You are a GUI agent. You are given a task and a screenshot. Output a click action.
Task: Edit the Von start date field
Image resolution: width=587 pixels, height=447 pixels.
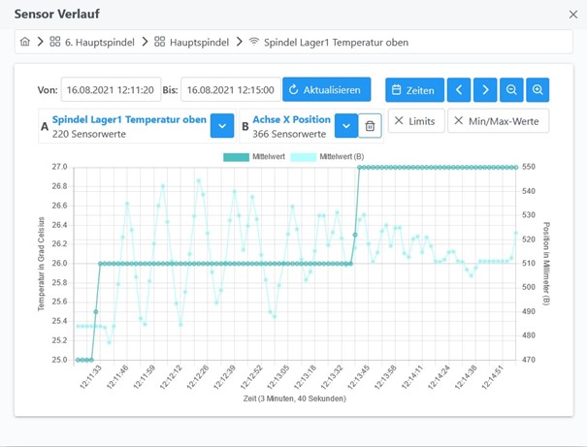pos(111,90)
